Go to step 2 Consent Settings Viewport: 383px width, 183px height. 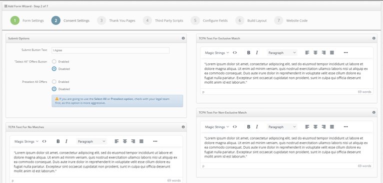click(70, 20)
